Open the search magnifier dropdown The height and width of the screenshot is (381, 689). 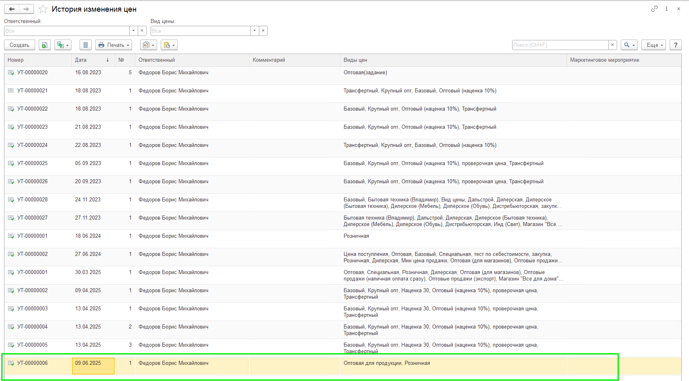(629, 45)
